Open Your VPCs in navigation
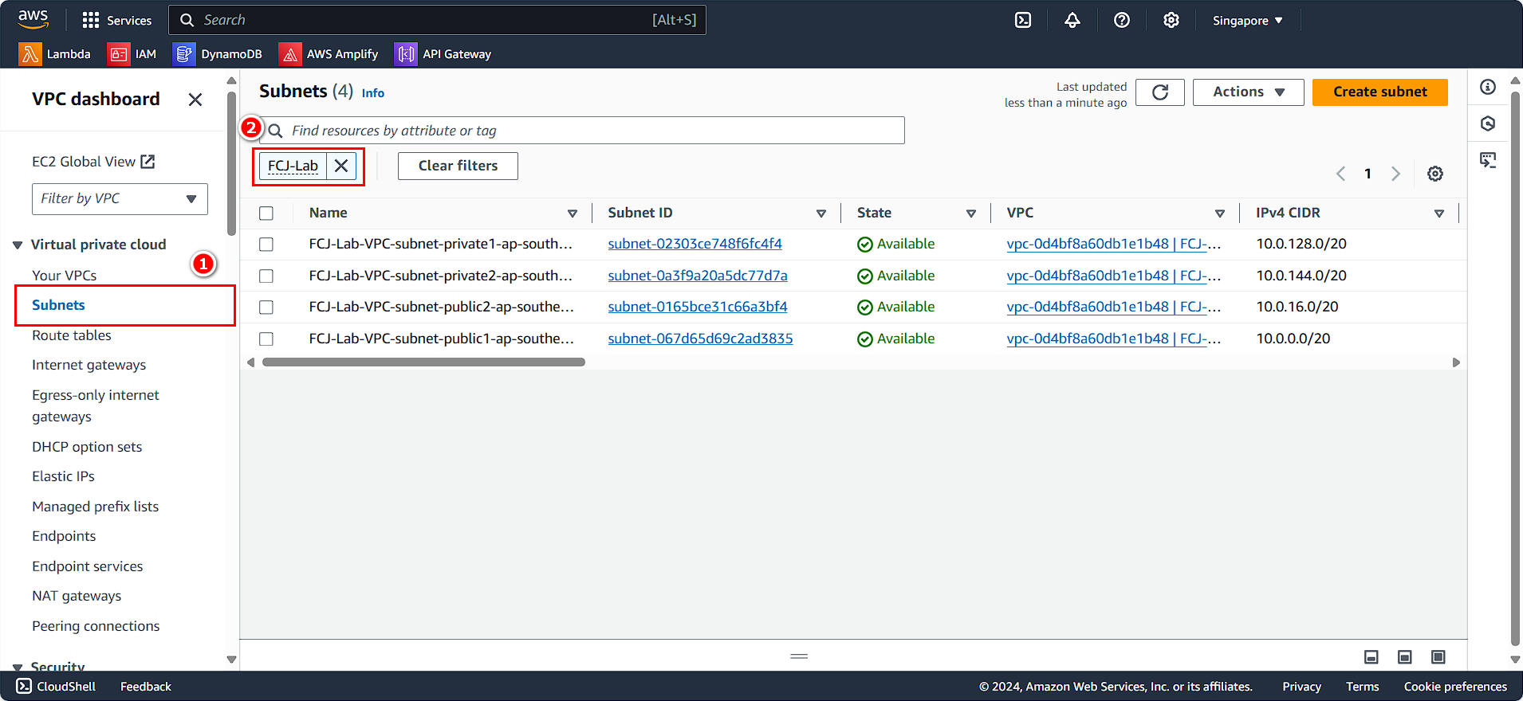1523x701 pixels. (x=65, y=276)
